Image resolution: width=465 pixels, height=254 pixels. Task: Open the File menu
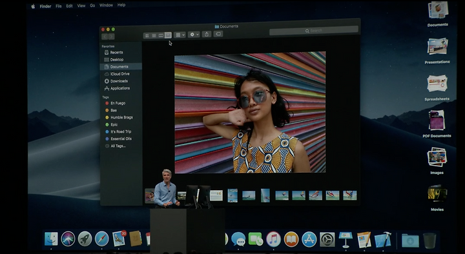(x=59, y=6)
